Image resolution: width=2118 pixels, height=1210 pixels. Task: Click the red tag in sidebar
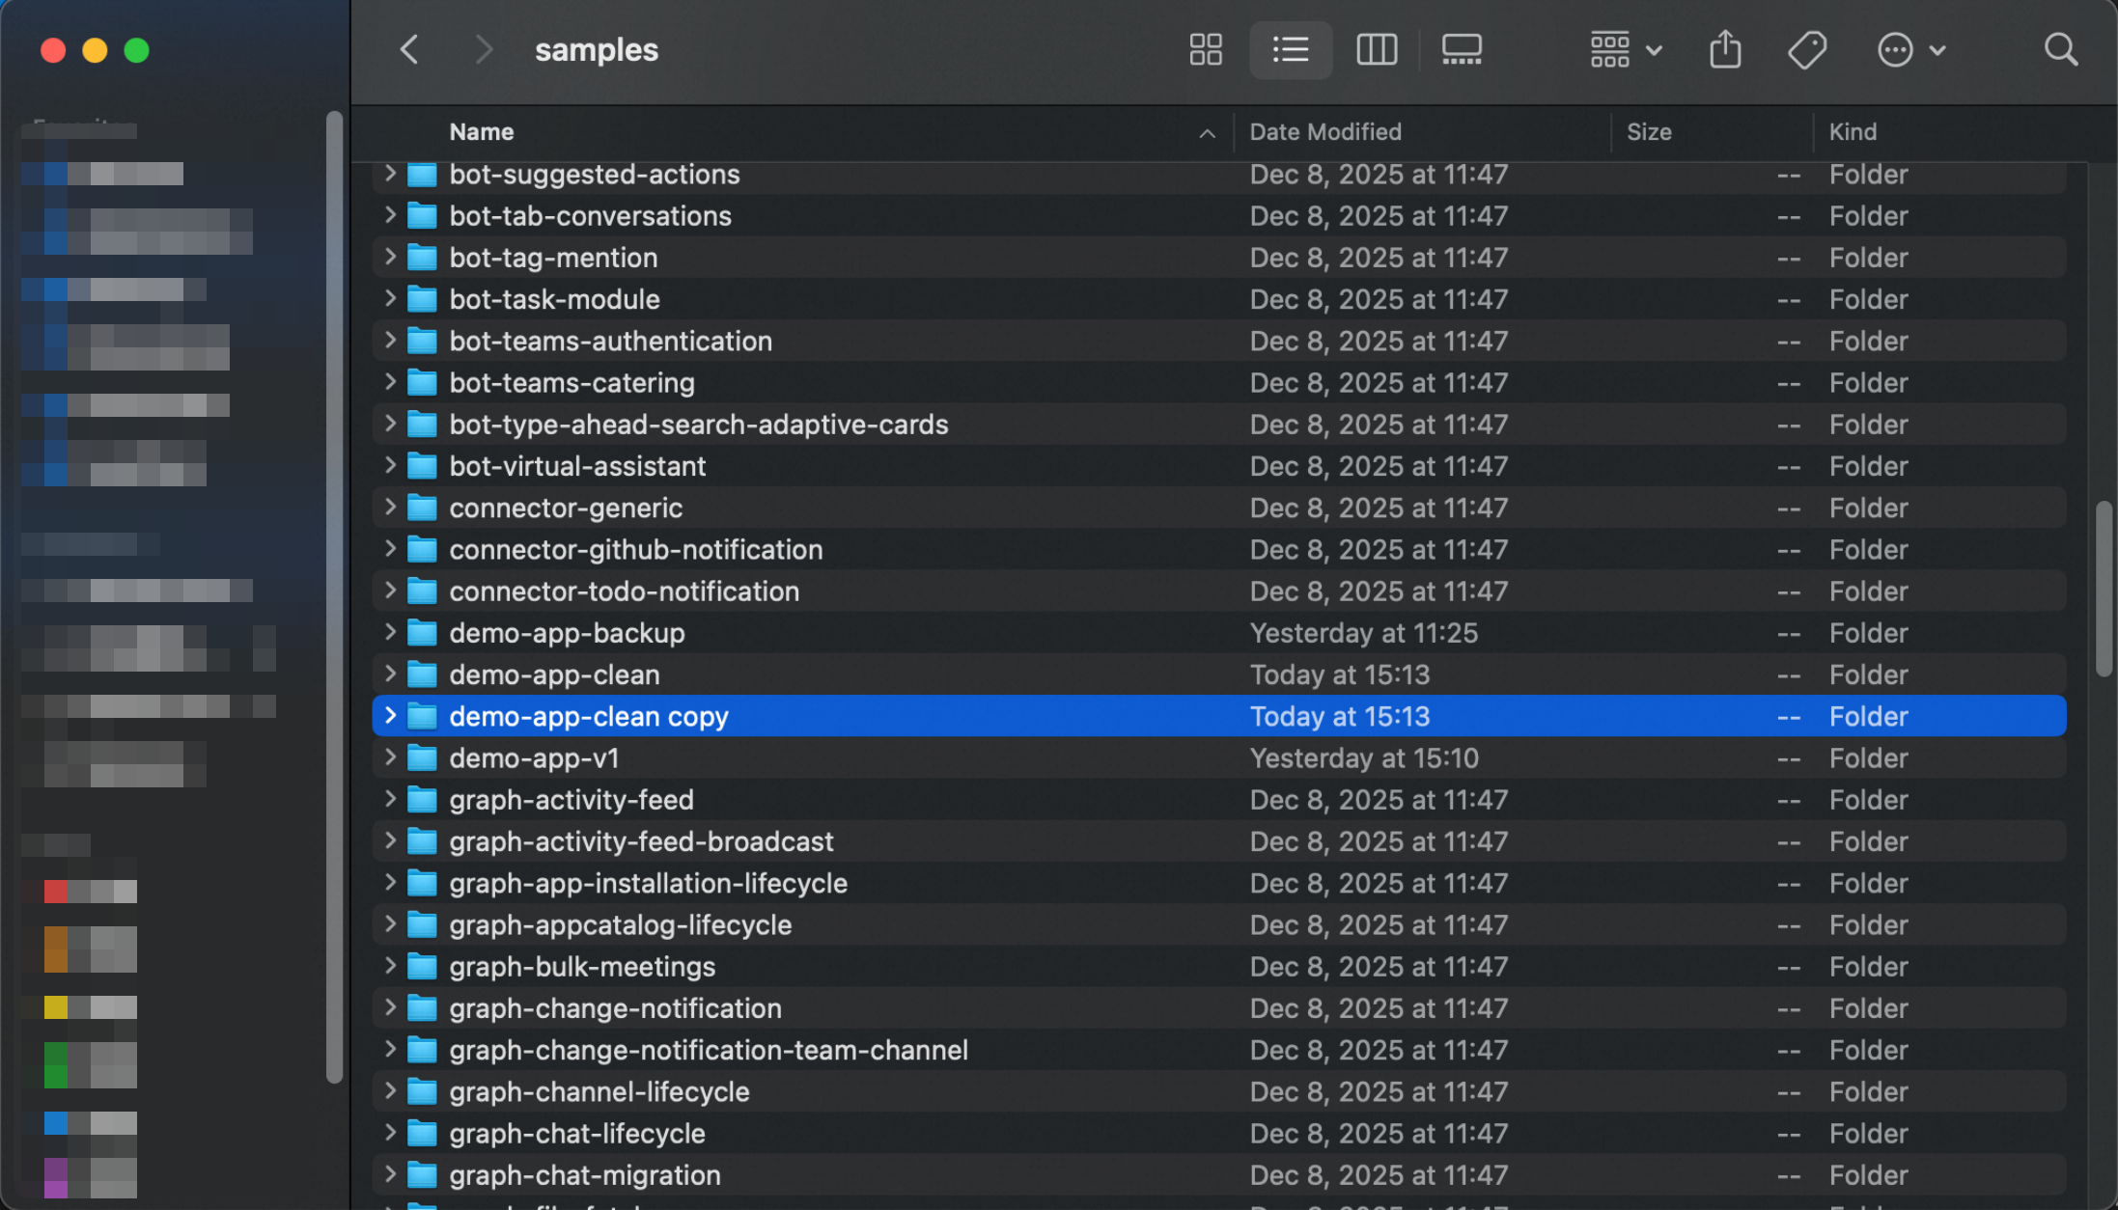pos(56,891)
